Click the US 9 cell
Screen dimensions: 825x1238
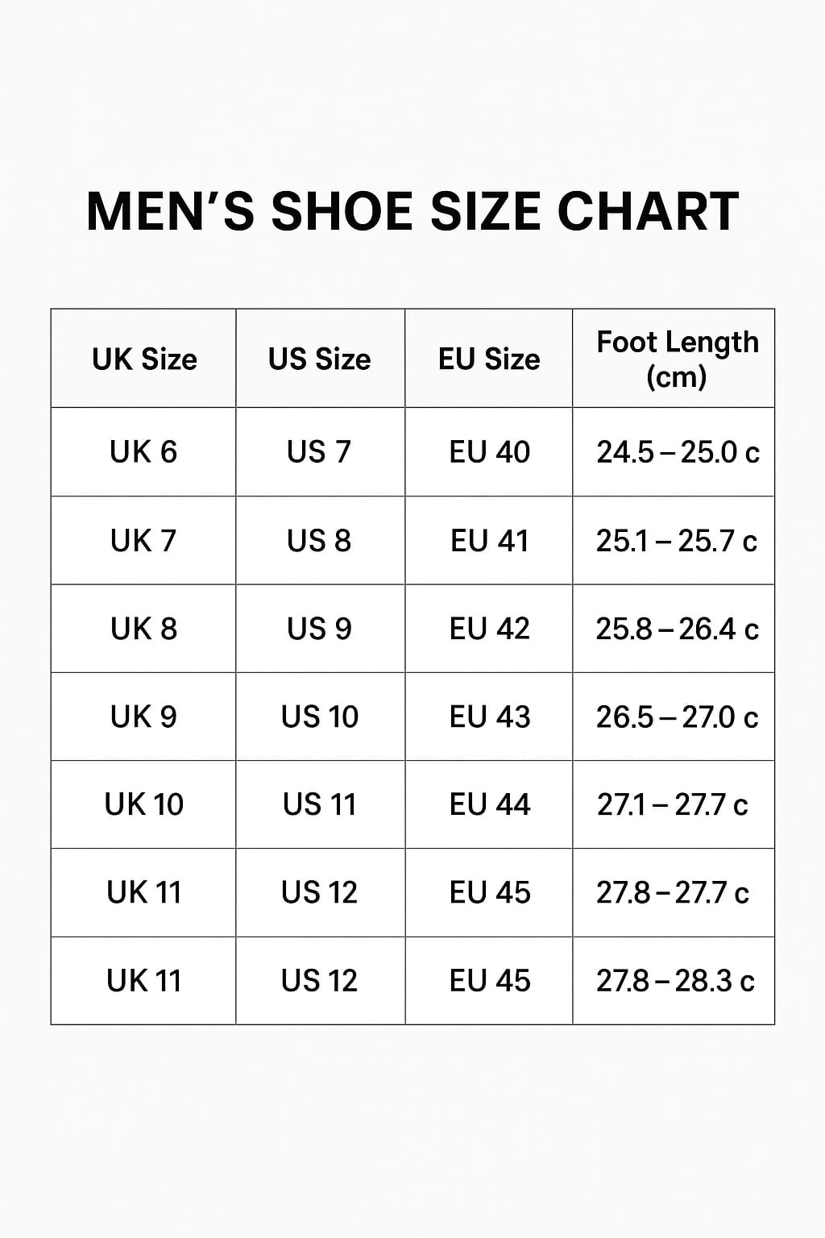tap(320, 629)
